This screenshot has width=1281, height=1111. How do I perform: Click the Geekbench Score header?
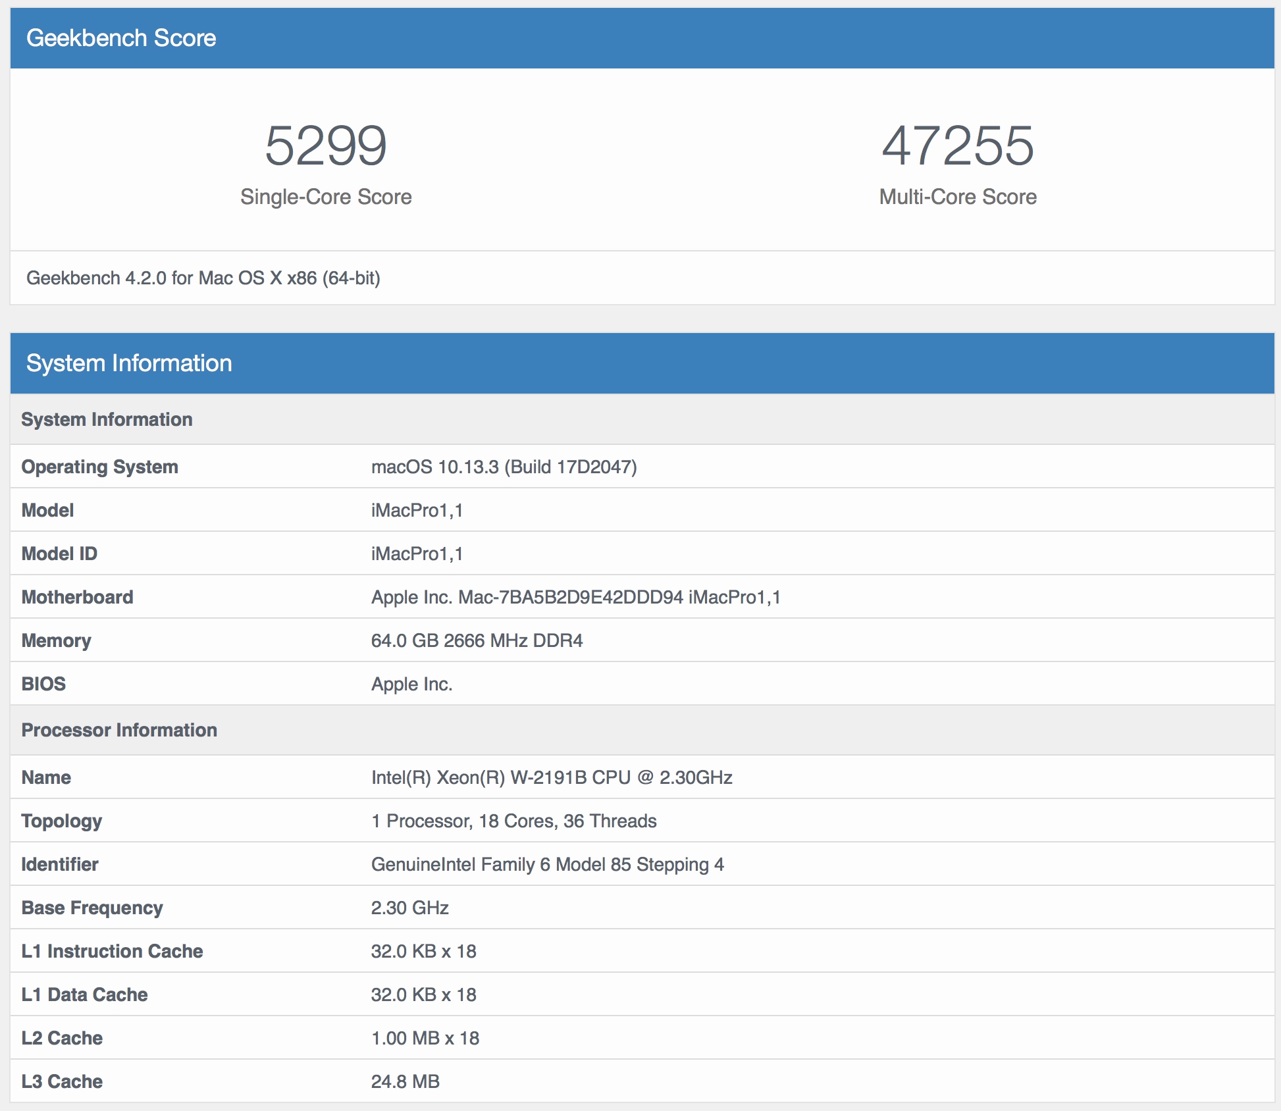(x=121, y=38)
